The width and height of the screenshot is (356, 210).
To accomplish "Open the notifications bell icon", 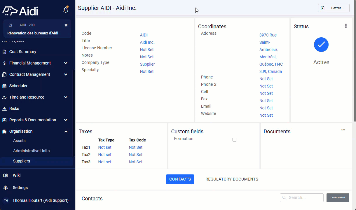I will point(66,10).
